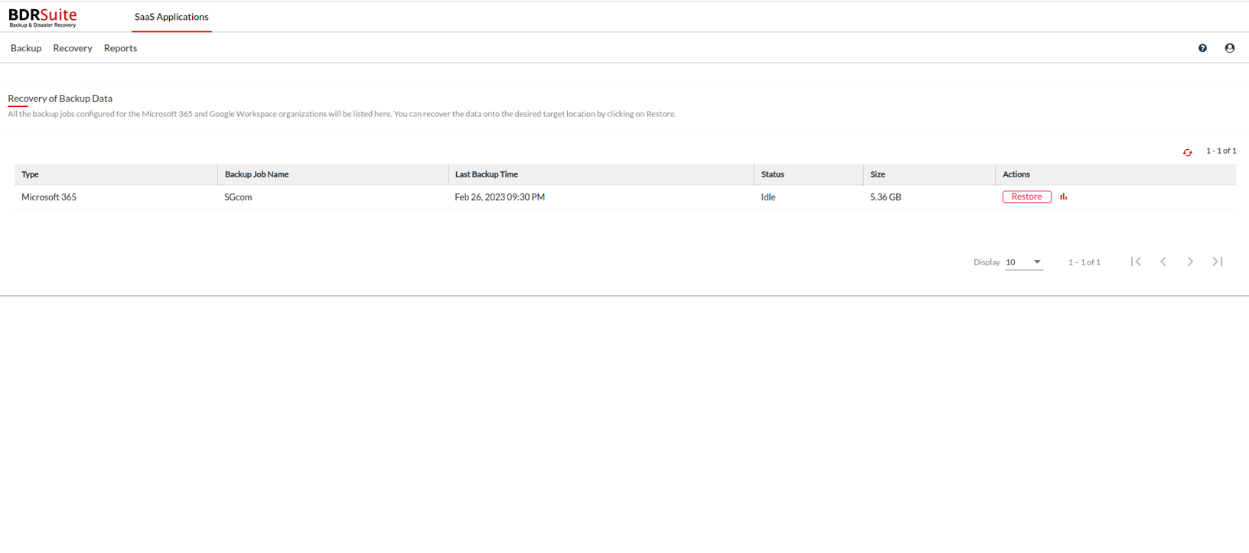Go to first page of results
The width and height of the screenshot is (1249, 553).
[1136, 262]
